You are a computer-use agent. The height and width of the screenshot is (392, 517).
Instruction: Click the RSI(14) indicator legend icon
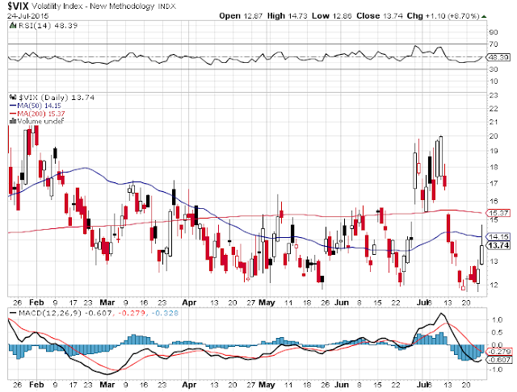pyautogui.click(x=13, y=25)
